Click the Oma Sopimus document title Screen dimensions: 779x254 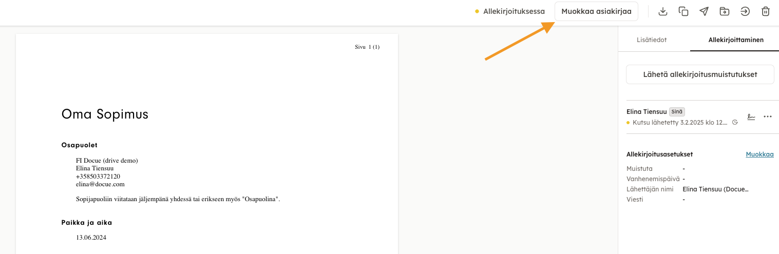105,114
